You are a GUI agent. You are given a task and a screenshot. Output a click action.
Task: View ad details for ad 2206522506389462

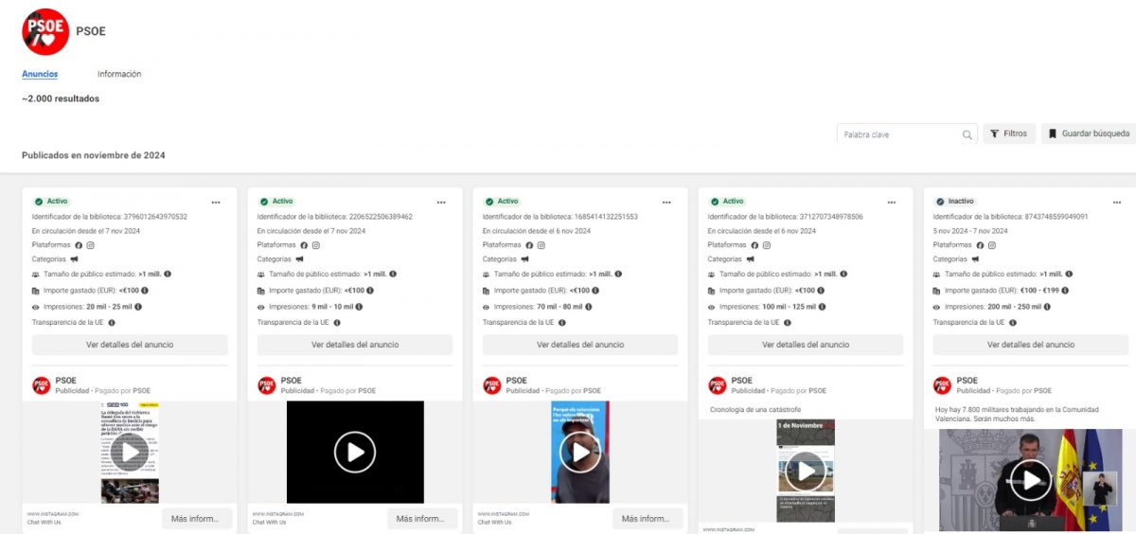[355, 345]
